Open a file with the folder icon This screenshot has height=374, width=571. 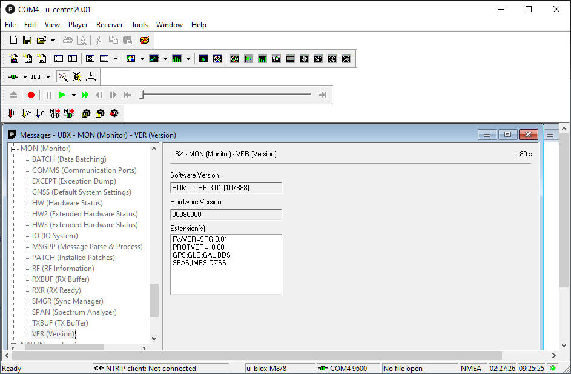42,40
